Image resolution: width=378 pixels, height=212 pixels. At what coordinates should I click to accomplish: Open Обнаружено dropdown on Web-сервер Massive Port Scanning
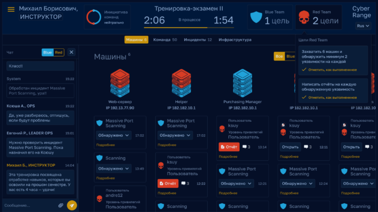(113, 135)
